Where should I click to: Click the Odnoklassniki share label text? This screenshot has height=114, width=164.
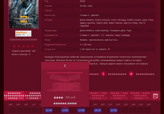tap(117, 74)
